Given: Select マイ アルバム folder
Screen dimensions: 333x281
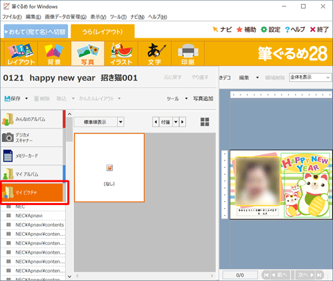Looking at the screenshot, I should pyautogui.click(x=32, y=174).
